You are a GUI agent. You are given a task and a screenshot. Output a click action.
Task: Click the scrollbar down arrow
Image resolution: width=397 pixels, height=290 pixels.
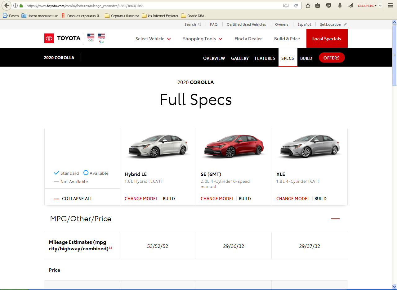(x=394, y=287)
